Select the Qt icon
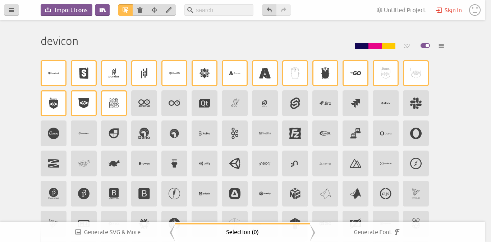491x242 pixels. (205, 103)
